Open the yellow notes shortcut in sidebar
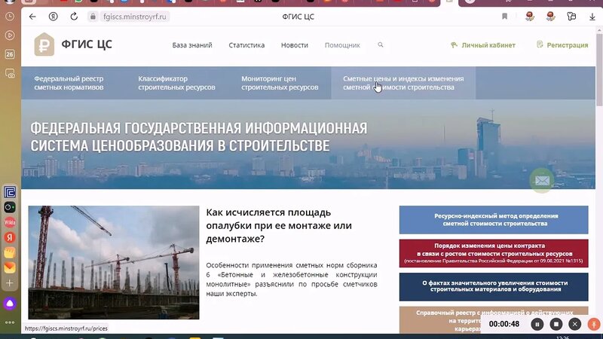Screen dimensions: 603x339 [10, 252]
